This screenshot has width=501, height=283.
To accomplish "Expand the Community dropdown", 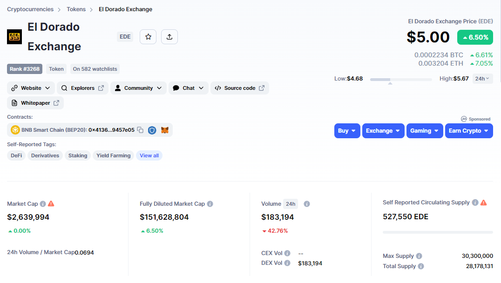I will tap(138, 88).
